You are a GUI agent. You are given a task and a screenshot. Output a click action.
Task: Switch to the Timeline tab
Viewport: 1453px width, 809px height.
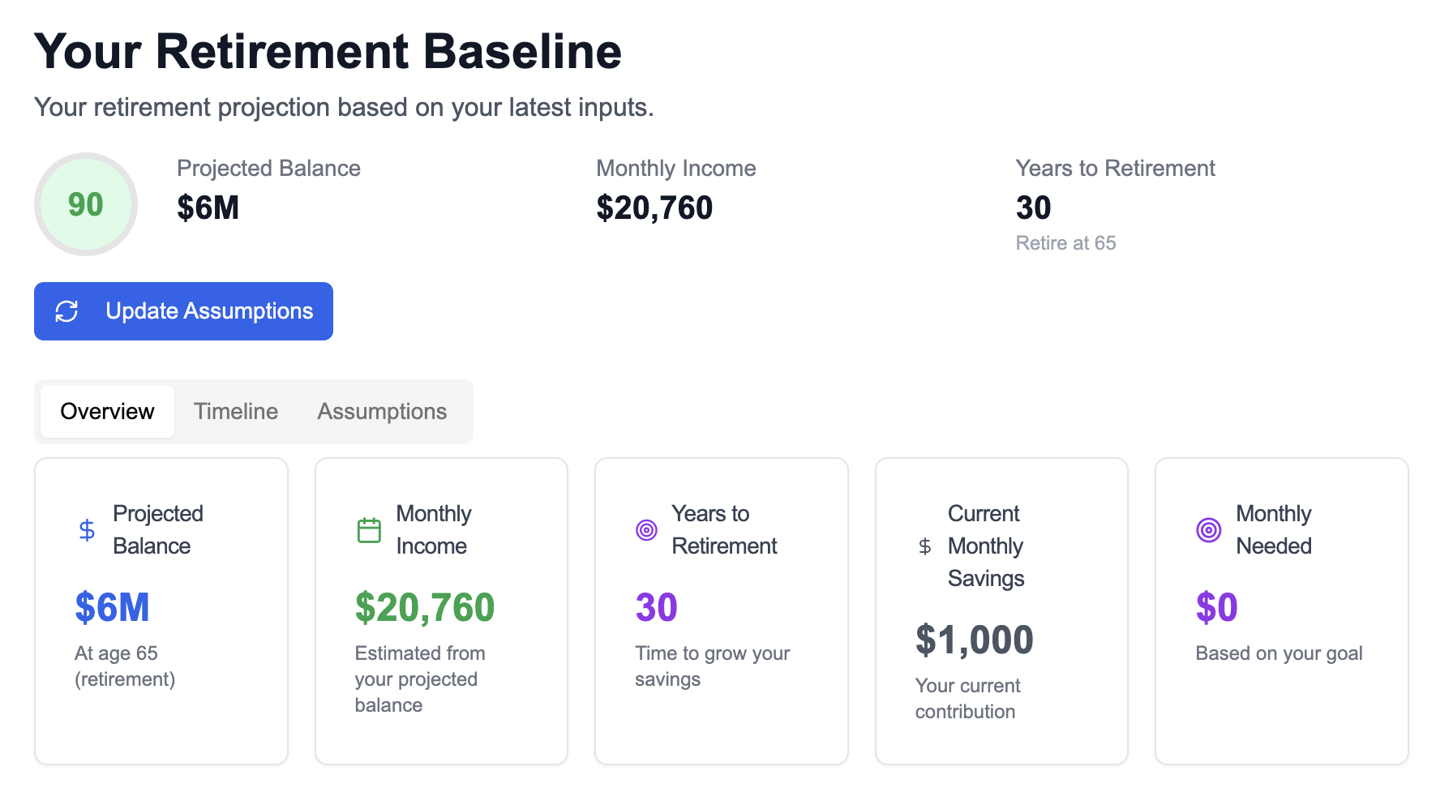[x=235, y=411]
